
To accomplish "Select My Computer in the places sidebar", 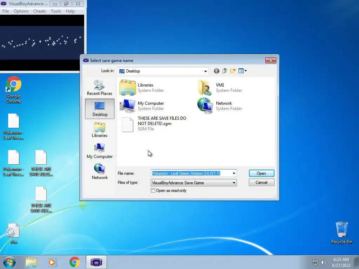I will 100,151.
